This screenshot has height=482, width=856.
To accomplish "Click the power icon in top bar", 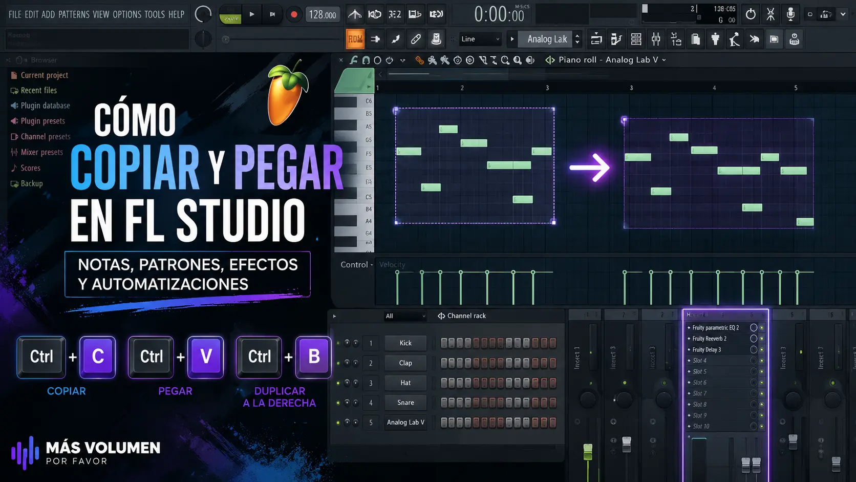I will click(x=751, y=14).
